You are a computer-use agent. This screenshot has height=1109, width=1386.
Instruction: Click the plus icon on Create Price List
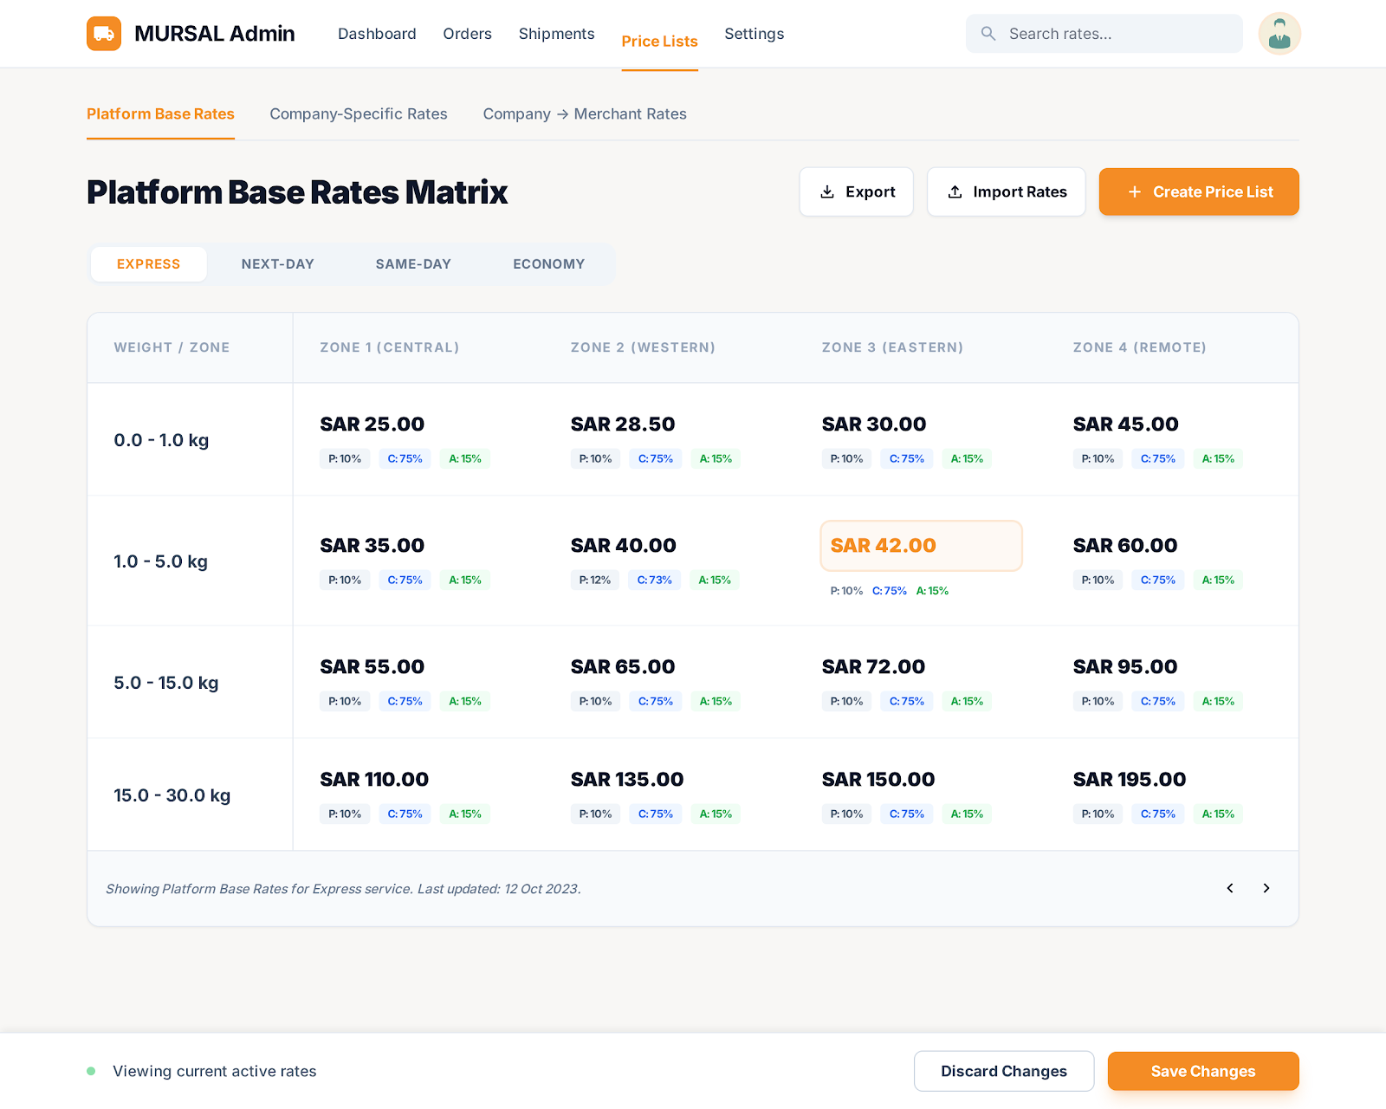1135,191
